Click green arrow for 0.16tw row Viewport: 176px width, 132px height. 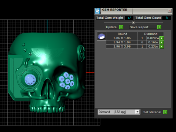coord(162,42)
